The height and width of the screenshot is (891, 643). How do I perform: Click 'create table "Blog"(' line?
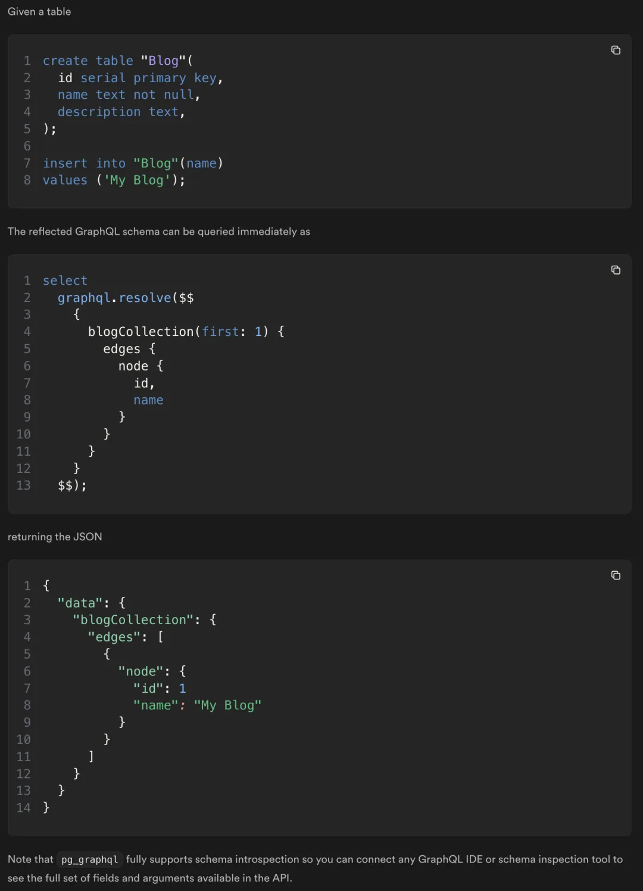(x=118, y=61)
